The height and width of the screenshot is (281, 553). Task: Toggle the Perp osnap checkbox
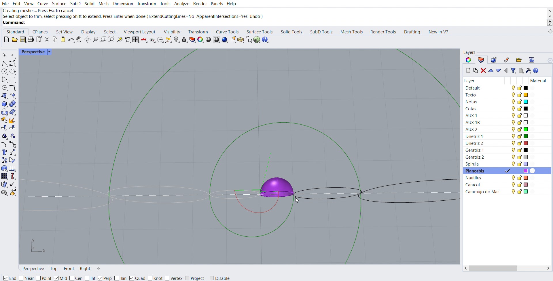click(x=100, y=278)
